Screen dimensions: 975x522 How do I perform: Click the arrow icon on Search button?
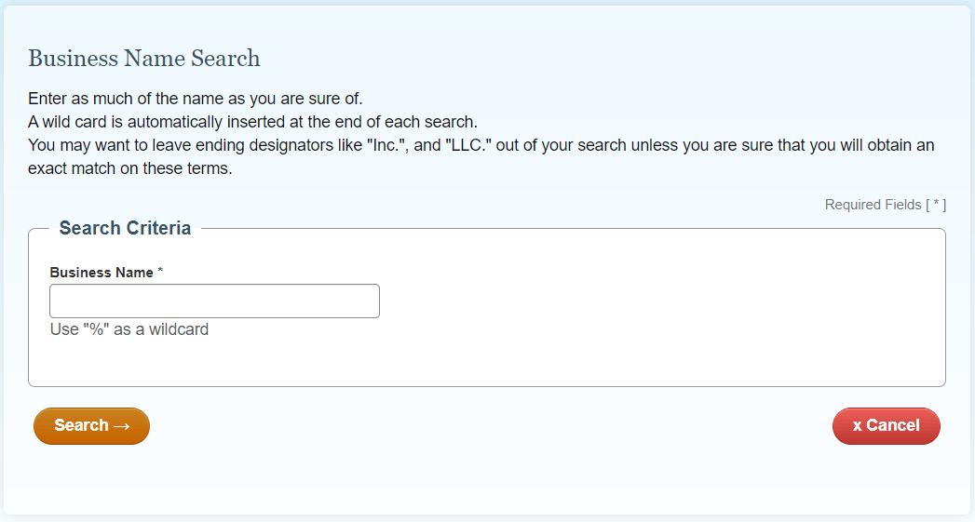121,426
